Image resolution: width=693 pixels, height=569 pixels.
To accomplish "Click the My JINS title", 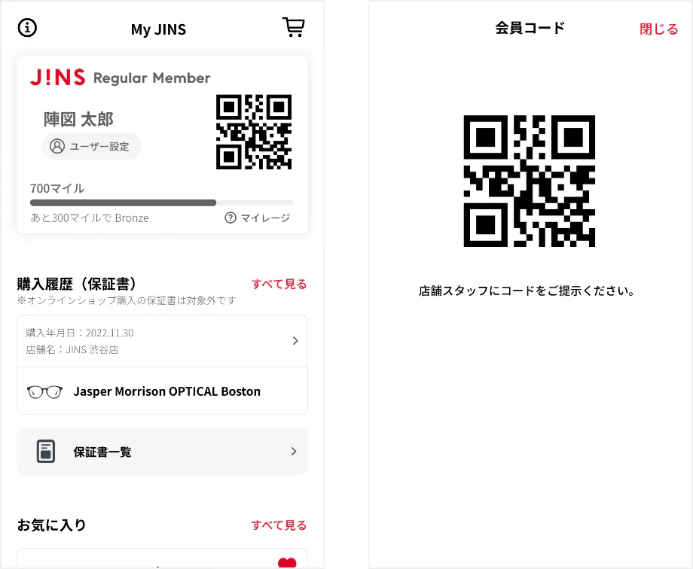I will 158,29.
